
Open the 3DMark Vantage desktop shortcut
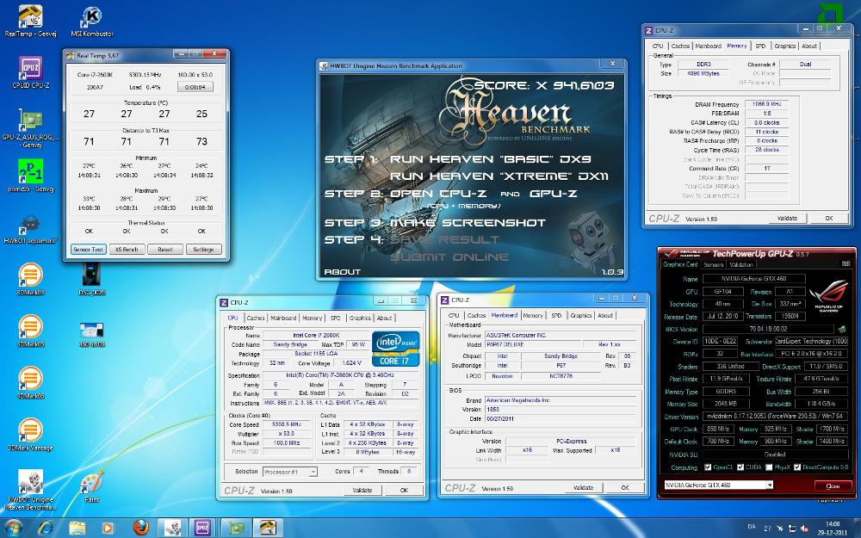[30, 434]
